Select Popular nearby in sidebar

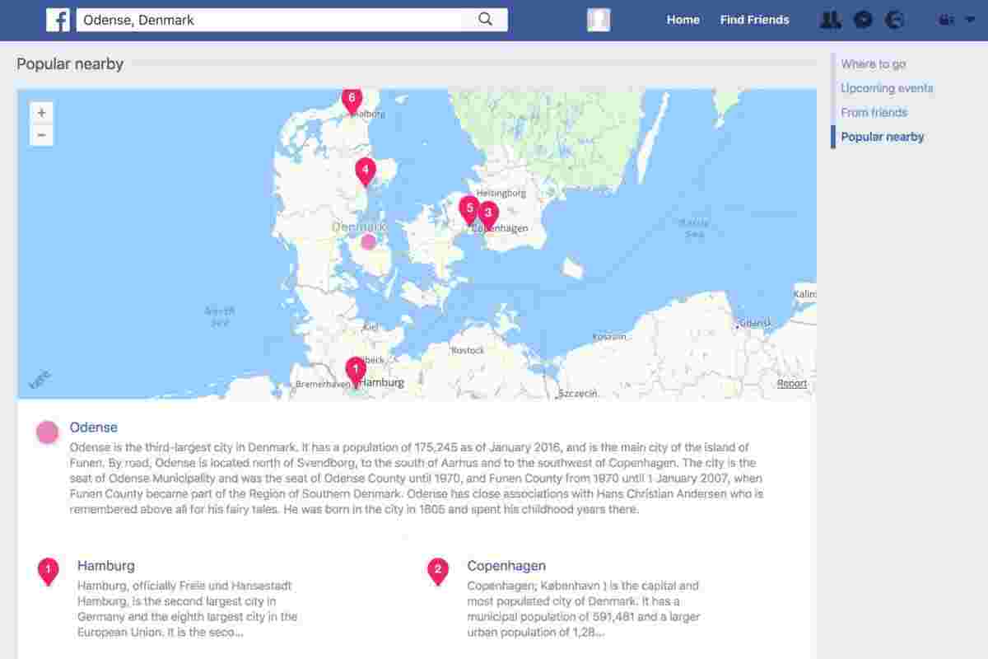coord(882,137)
